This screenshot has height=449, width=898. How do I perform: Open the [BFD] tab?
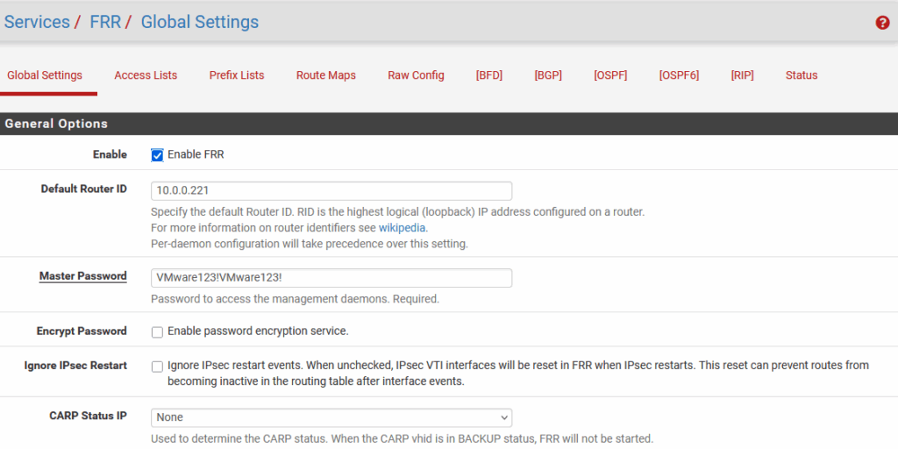point(489,75)
